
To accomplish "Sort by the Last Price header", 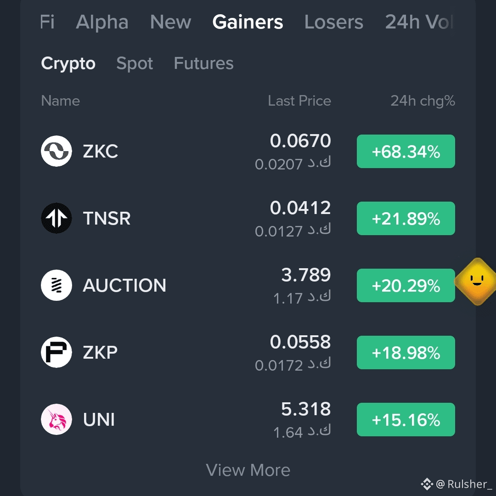I will 299,101.
